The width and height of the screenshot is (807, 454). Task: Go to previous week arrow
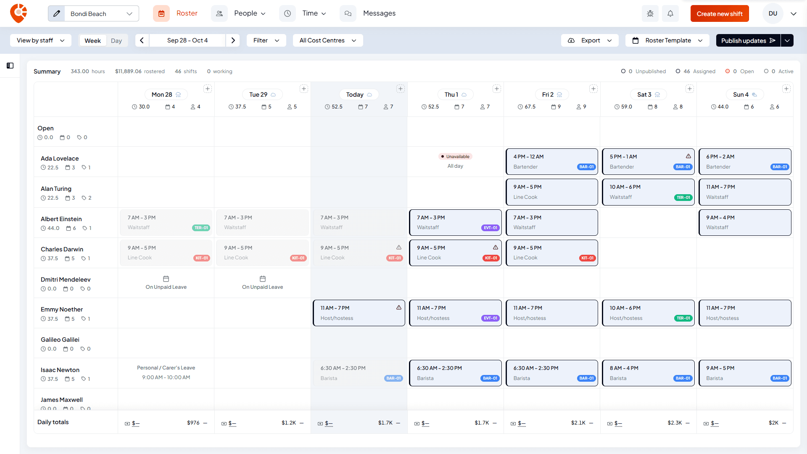click(x=142, y=40)
